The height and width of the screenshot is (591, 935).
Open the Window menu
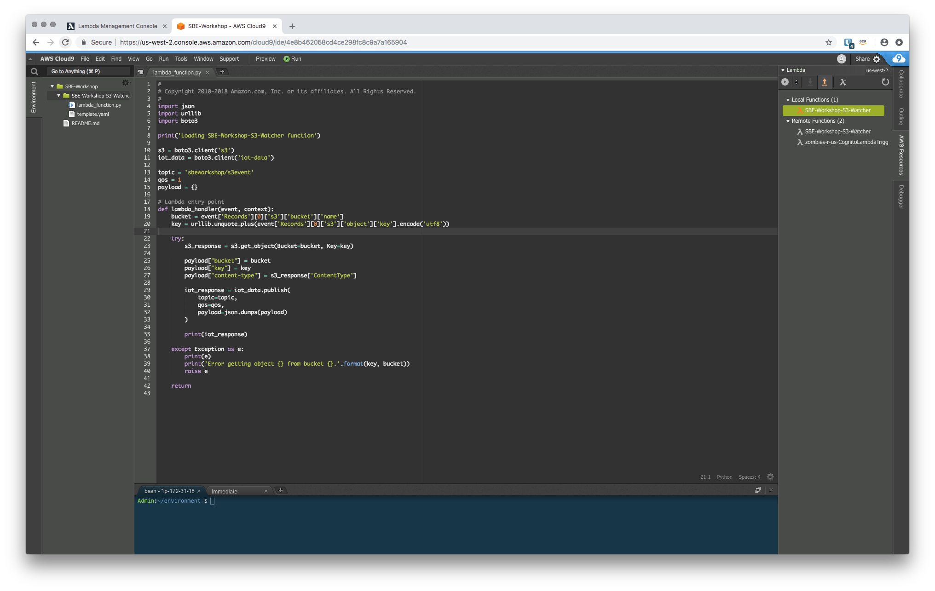tap(203, 59)
